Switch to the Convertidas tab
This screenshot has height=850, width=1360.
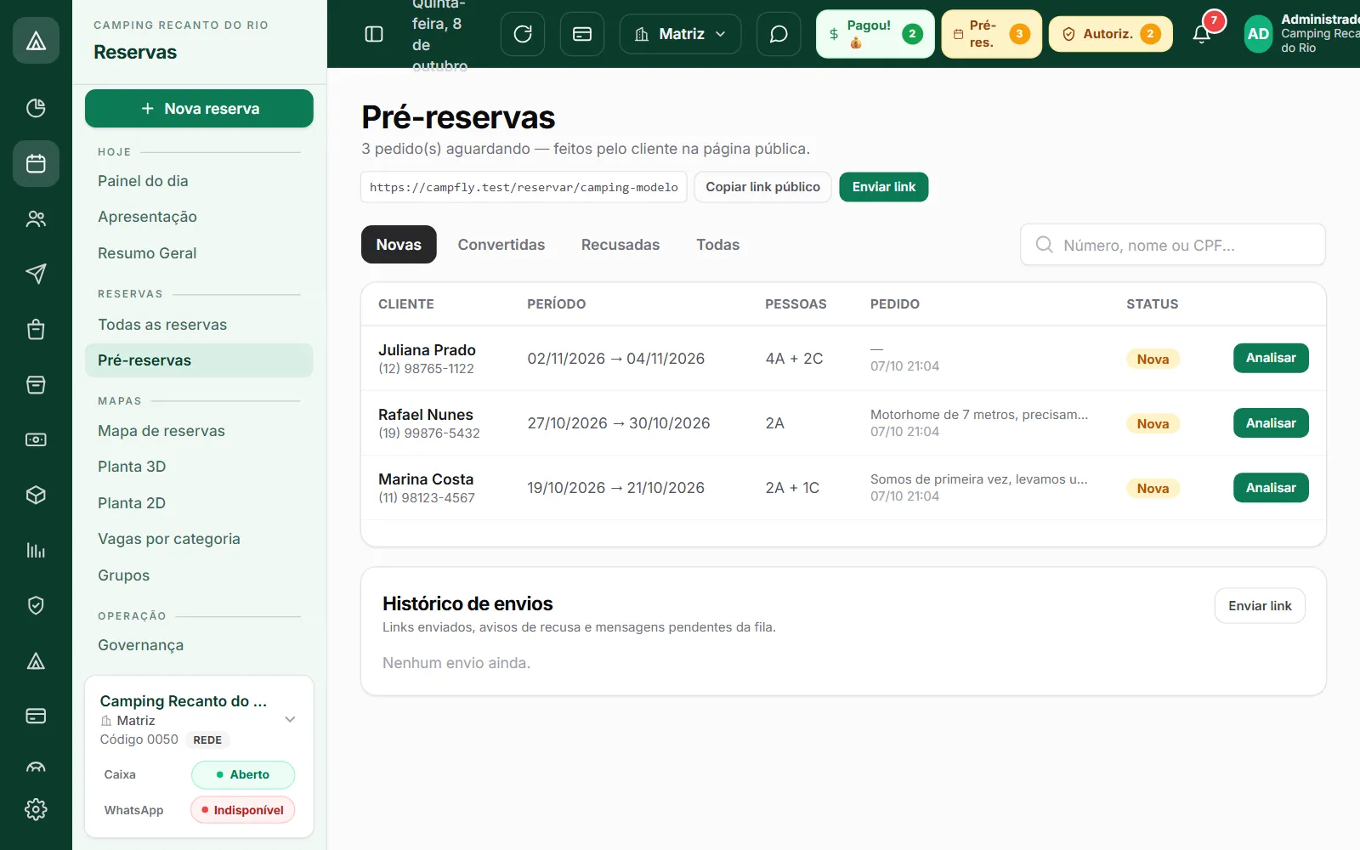pyautogui.click(x=501, y=245)
